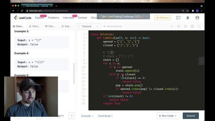Collapse the code fold at line 18

tap(86, 96)
